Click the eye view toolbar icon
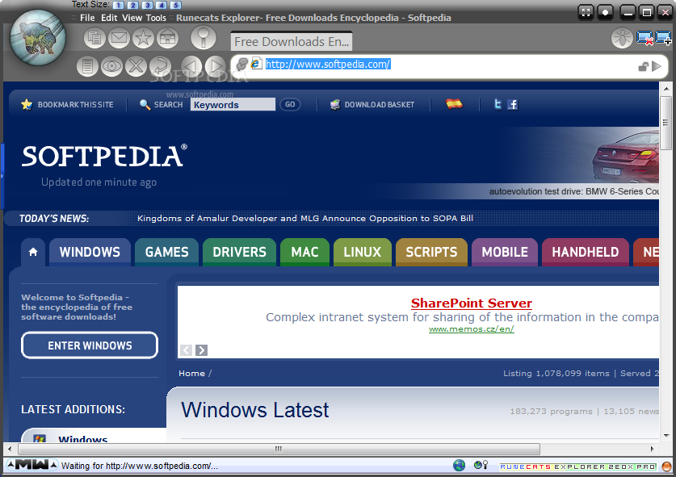Image resolution: width=676 pixels, height=477 pixels. point(111,66)
